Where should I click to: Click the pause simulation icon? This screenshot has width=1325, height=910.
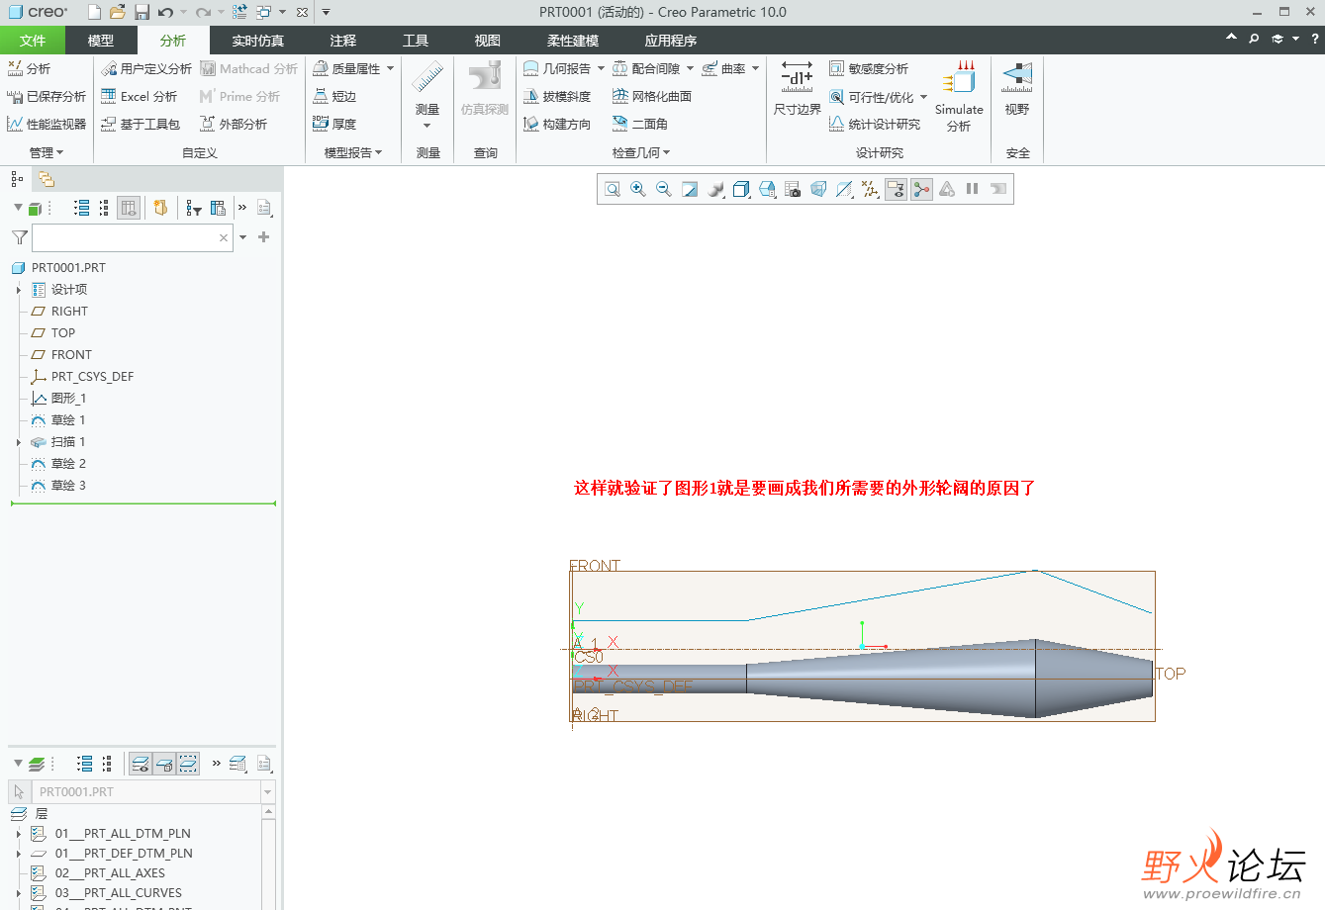tap(973, 189)
